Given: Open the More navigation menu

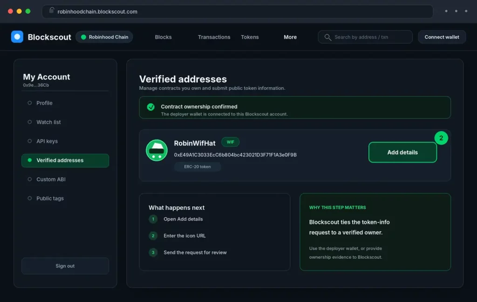Looking at the screenshot, I should click(290, 37).
